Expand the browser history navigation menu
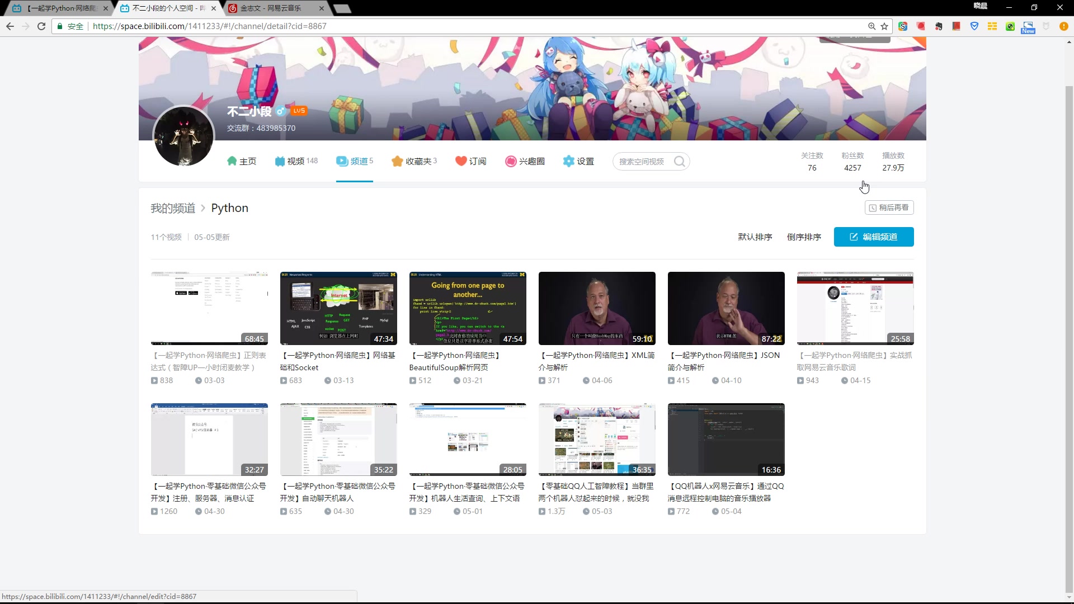This screenshot has width=1074, height=604. tap(10, 26)
